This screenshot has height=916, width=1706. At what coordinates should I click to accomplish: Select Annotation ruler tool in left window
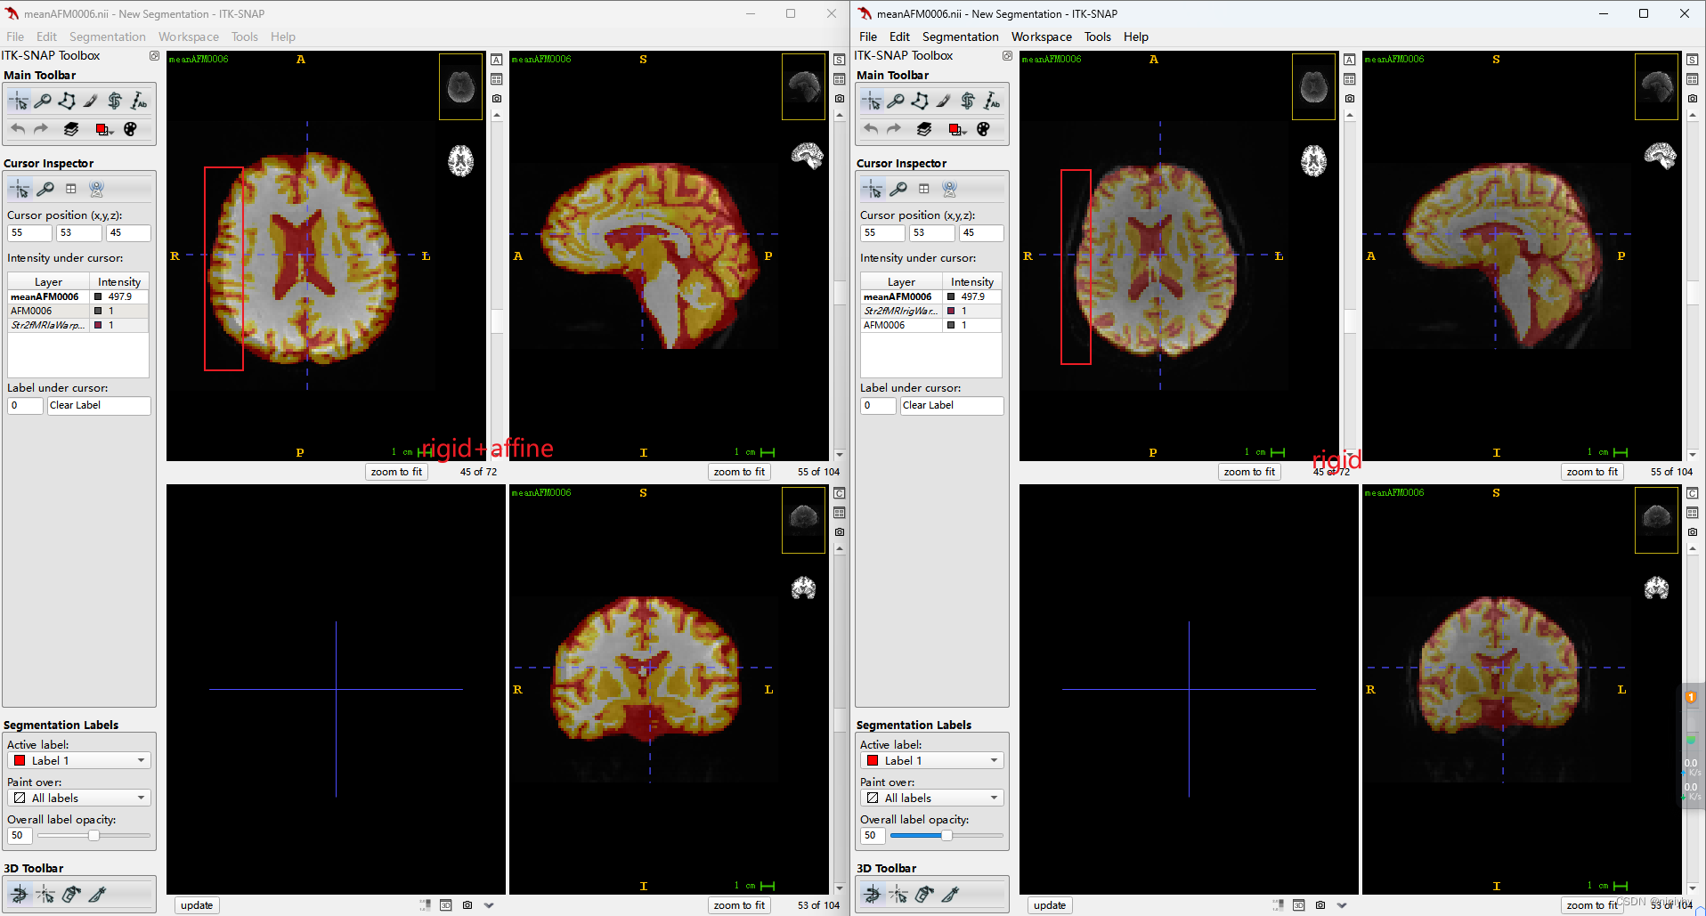tap(139, 101)
